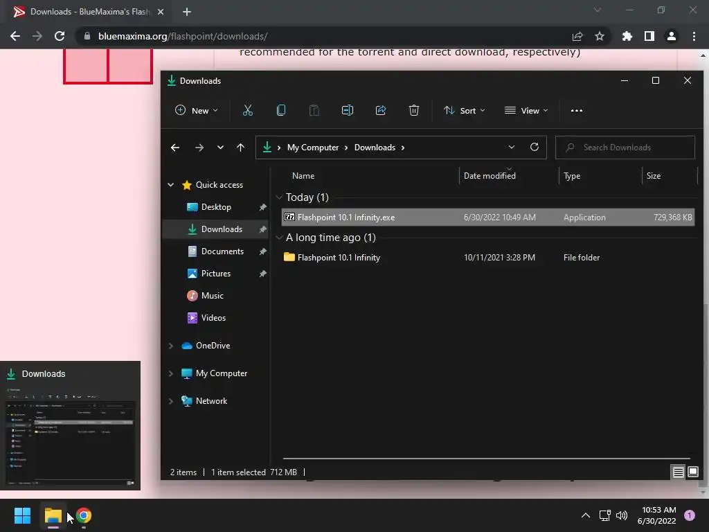Open Chrome's Extensions puzzle icon
709x532 pixels.
[x=627, y=36]
